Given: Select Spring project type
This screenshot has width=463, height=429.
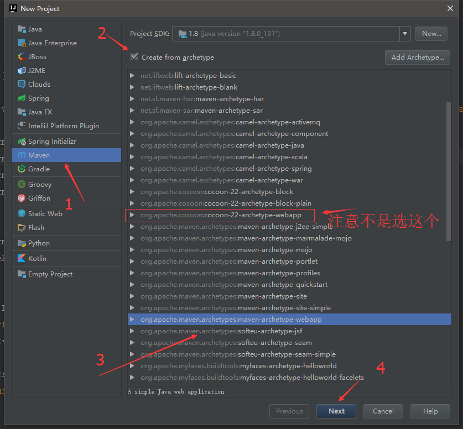Looking at the screenshot, I should (66, 98).
